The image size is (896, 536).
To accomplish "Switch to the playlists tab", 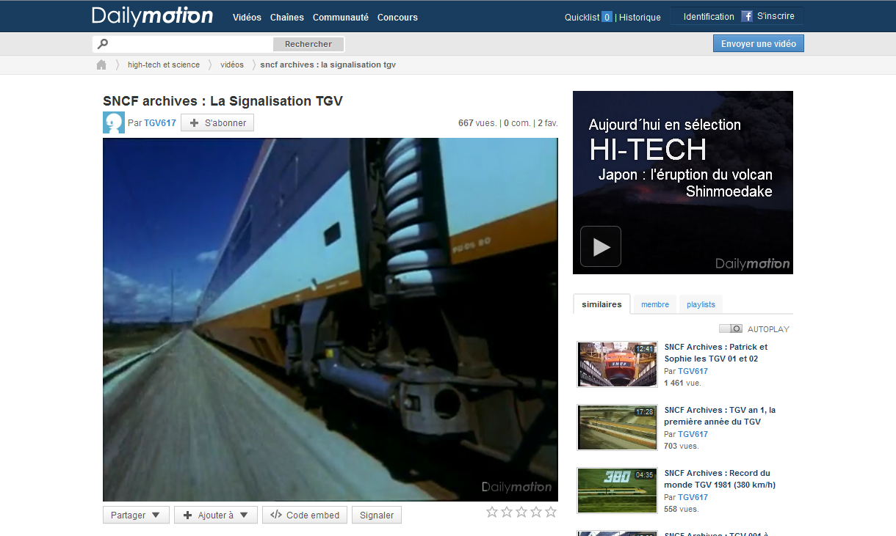I will coord(701,304).
